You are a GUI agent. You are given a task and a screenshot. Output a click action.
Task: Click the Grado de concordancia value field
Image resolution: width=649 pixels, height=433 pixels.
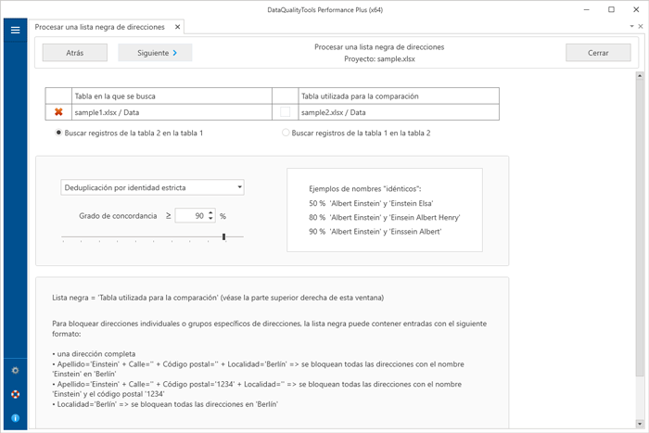[190, 216]
